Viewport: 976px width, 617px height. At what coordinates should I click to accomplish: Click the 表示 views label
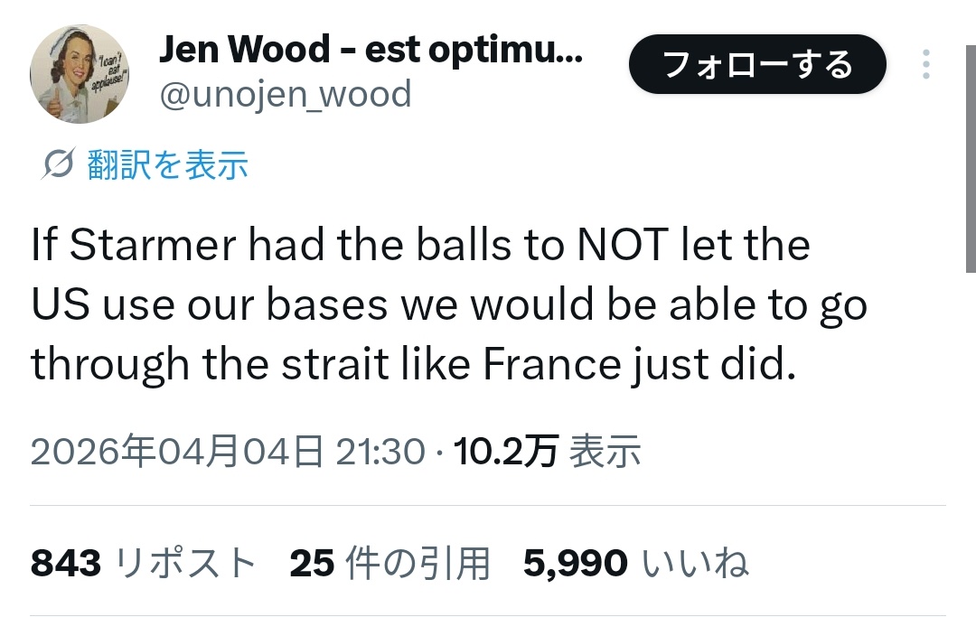pyautogui.click(x=605, y=451)
